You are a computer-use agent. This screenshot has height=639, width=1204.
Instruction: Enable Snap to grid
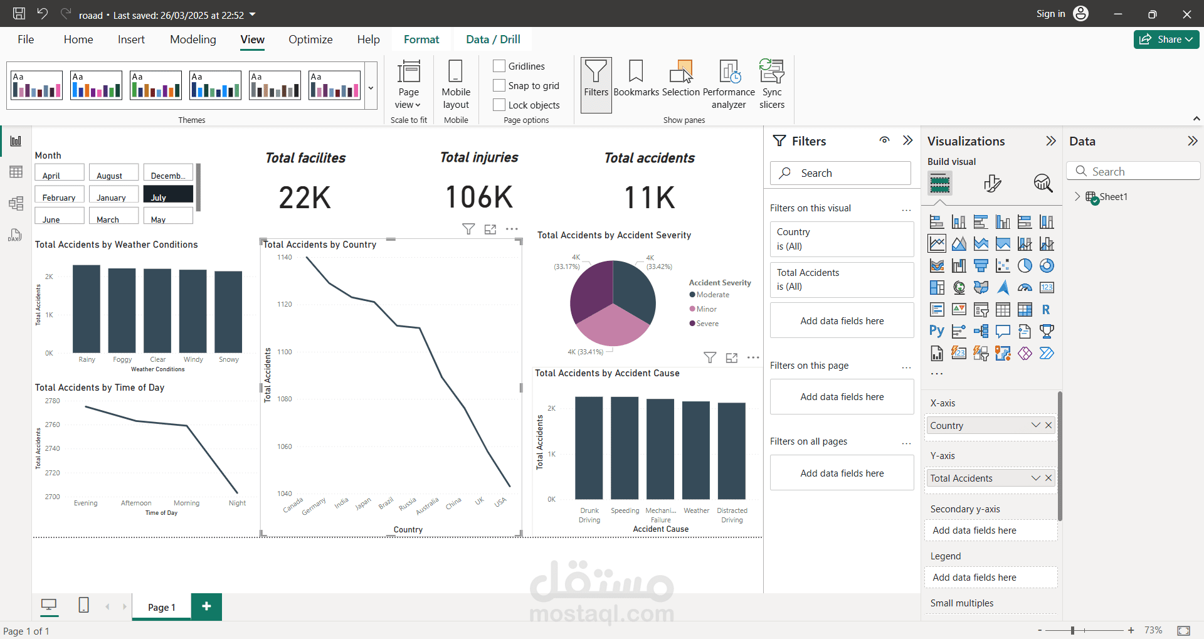[x=499, y=85]
